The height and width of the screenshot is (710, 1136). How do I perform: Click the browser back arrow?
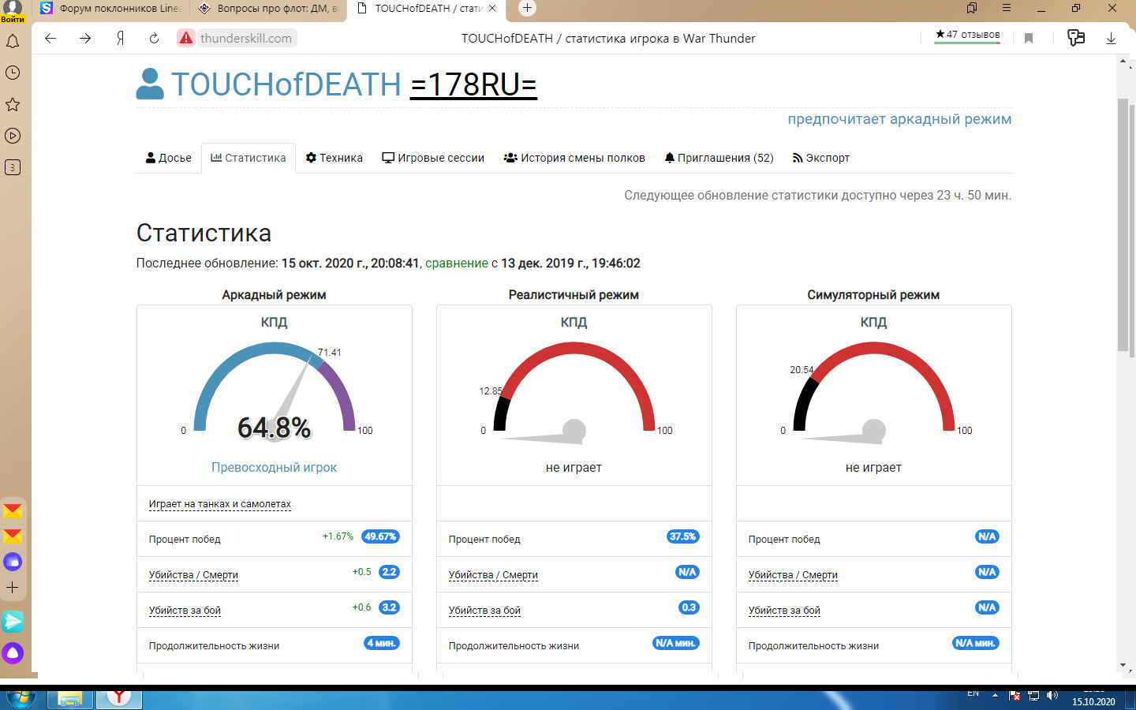pyautogui.click(x=50, y=38)
